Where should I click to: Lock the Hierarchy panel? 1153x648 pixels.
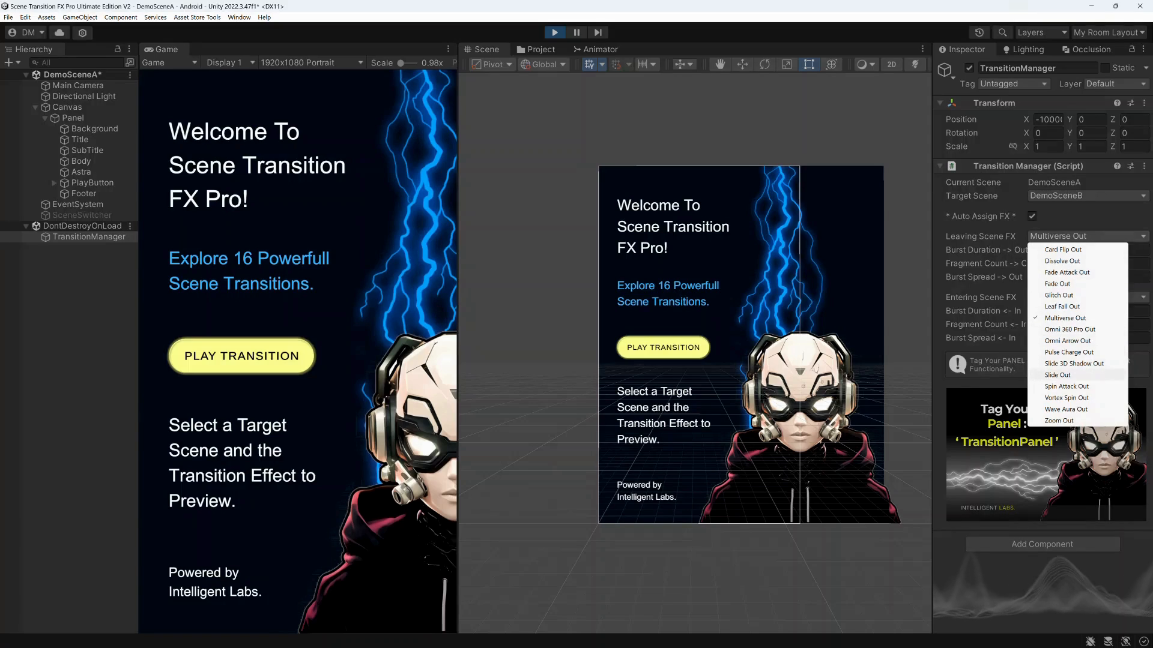click(118, 49)
